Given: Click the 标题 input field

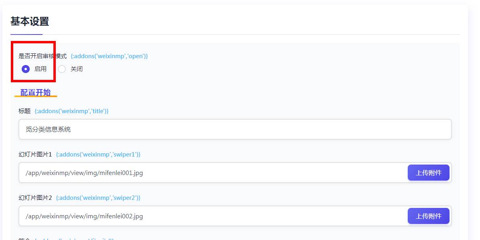Looking at the screenshot, I should [x=235, y=129].
